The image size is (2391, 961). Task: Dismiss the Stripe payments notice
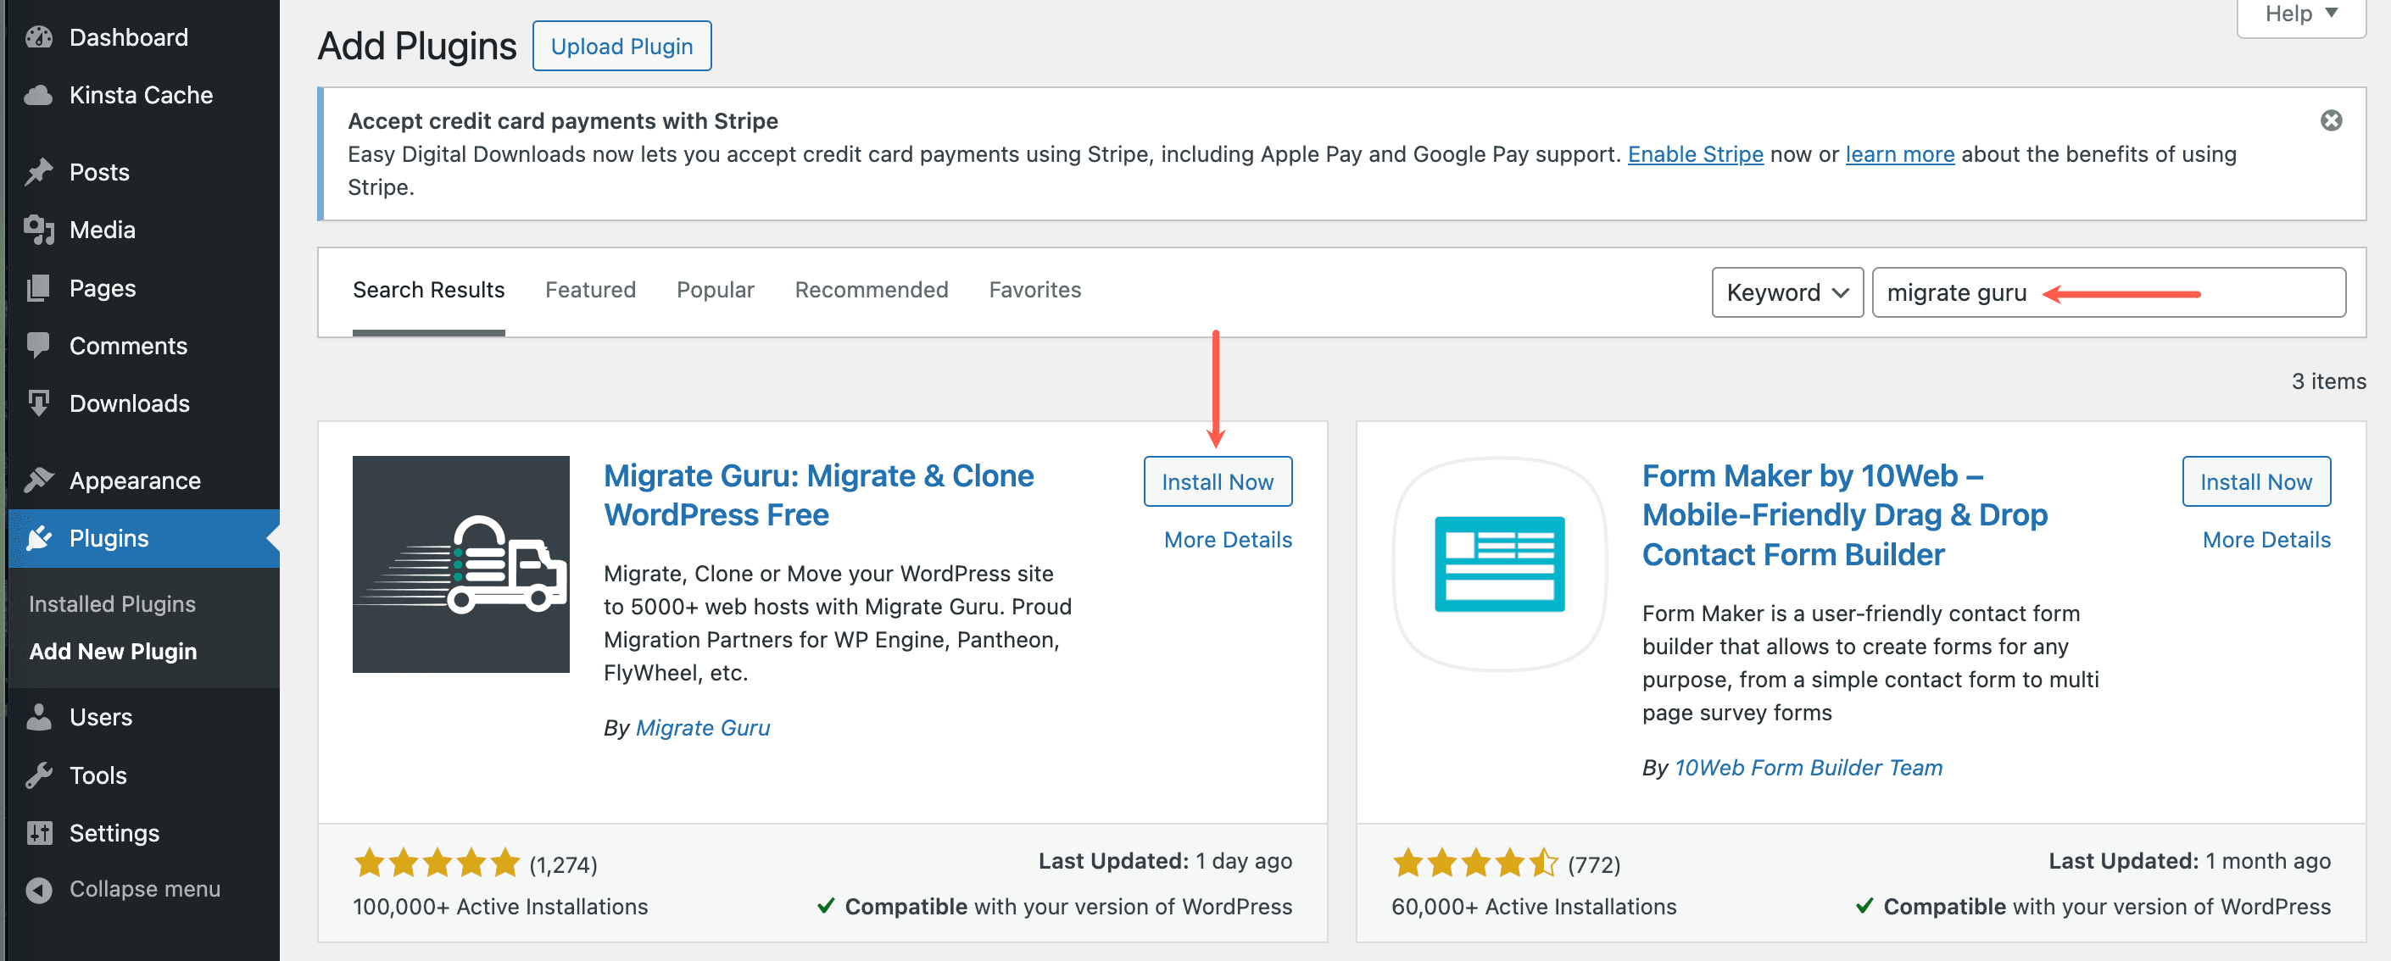(2331, 119)
